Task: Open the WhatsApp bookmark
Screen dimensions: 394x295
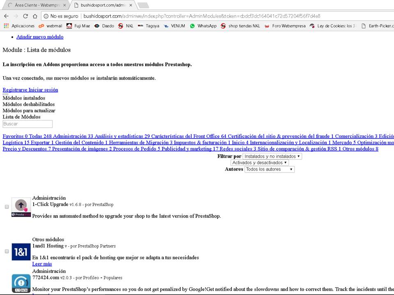Action: [203, 26]
